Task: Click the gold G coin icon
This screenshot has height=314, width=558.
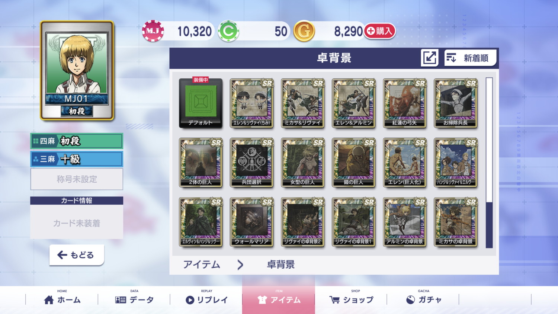Action: point(304,31)
